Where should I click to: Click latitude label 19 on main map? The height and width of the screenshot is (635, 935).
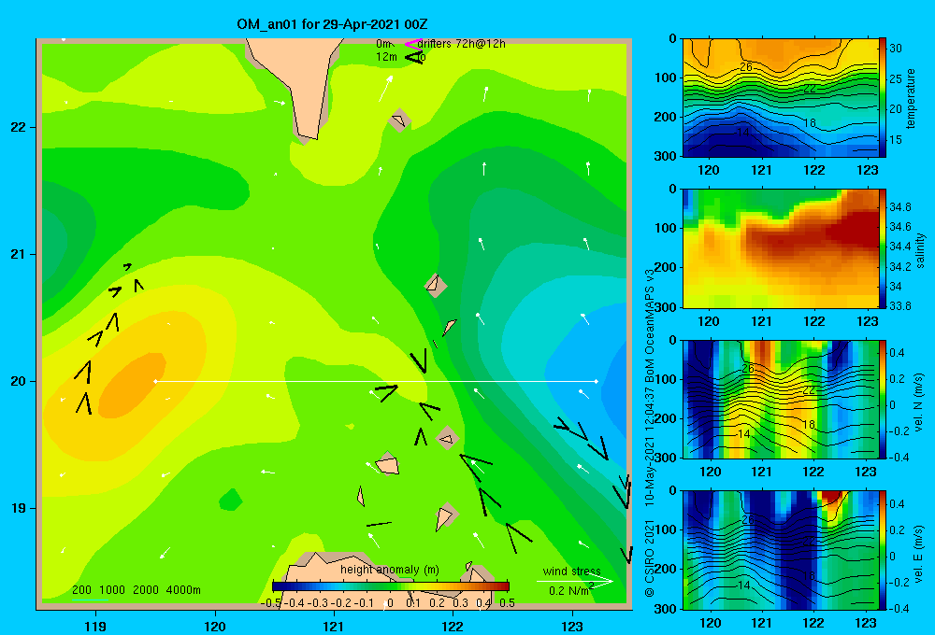18,508
